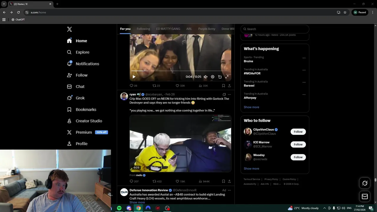Show more under What's happening
The width and height of the screenshot is (377, 212).
[252, 107]
